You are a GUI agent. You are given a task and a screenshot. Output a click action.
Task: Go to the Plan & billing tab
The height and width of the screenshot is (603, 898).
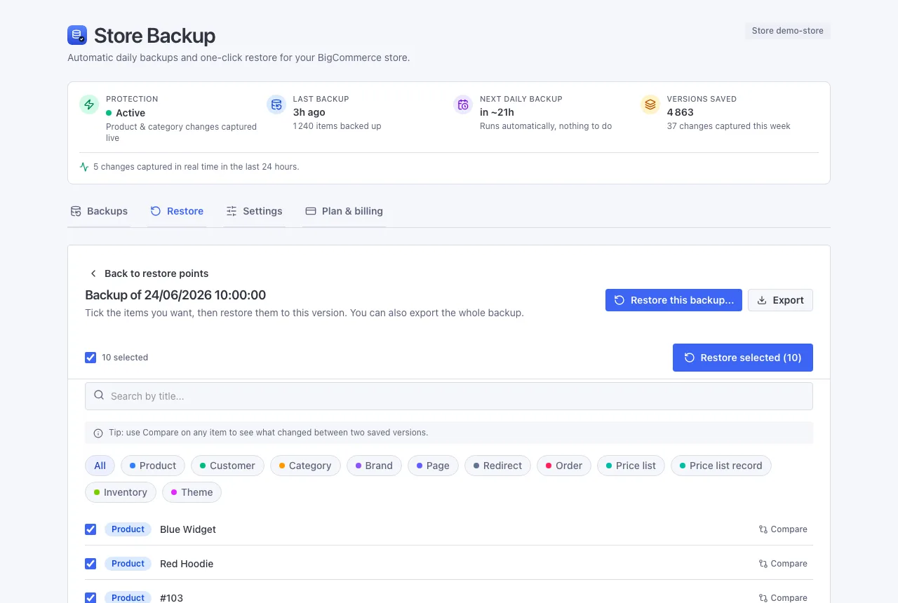(344, 211)
